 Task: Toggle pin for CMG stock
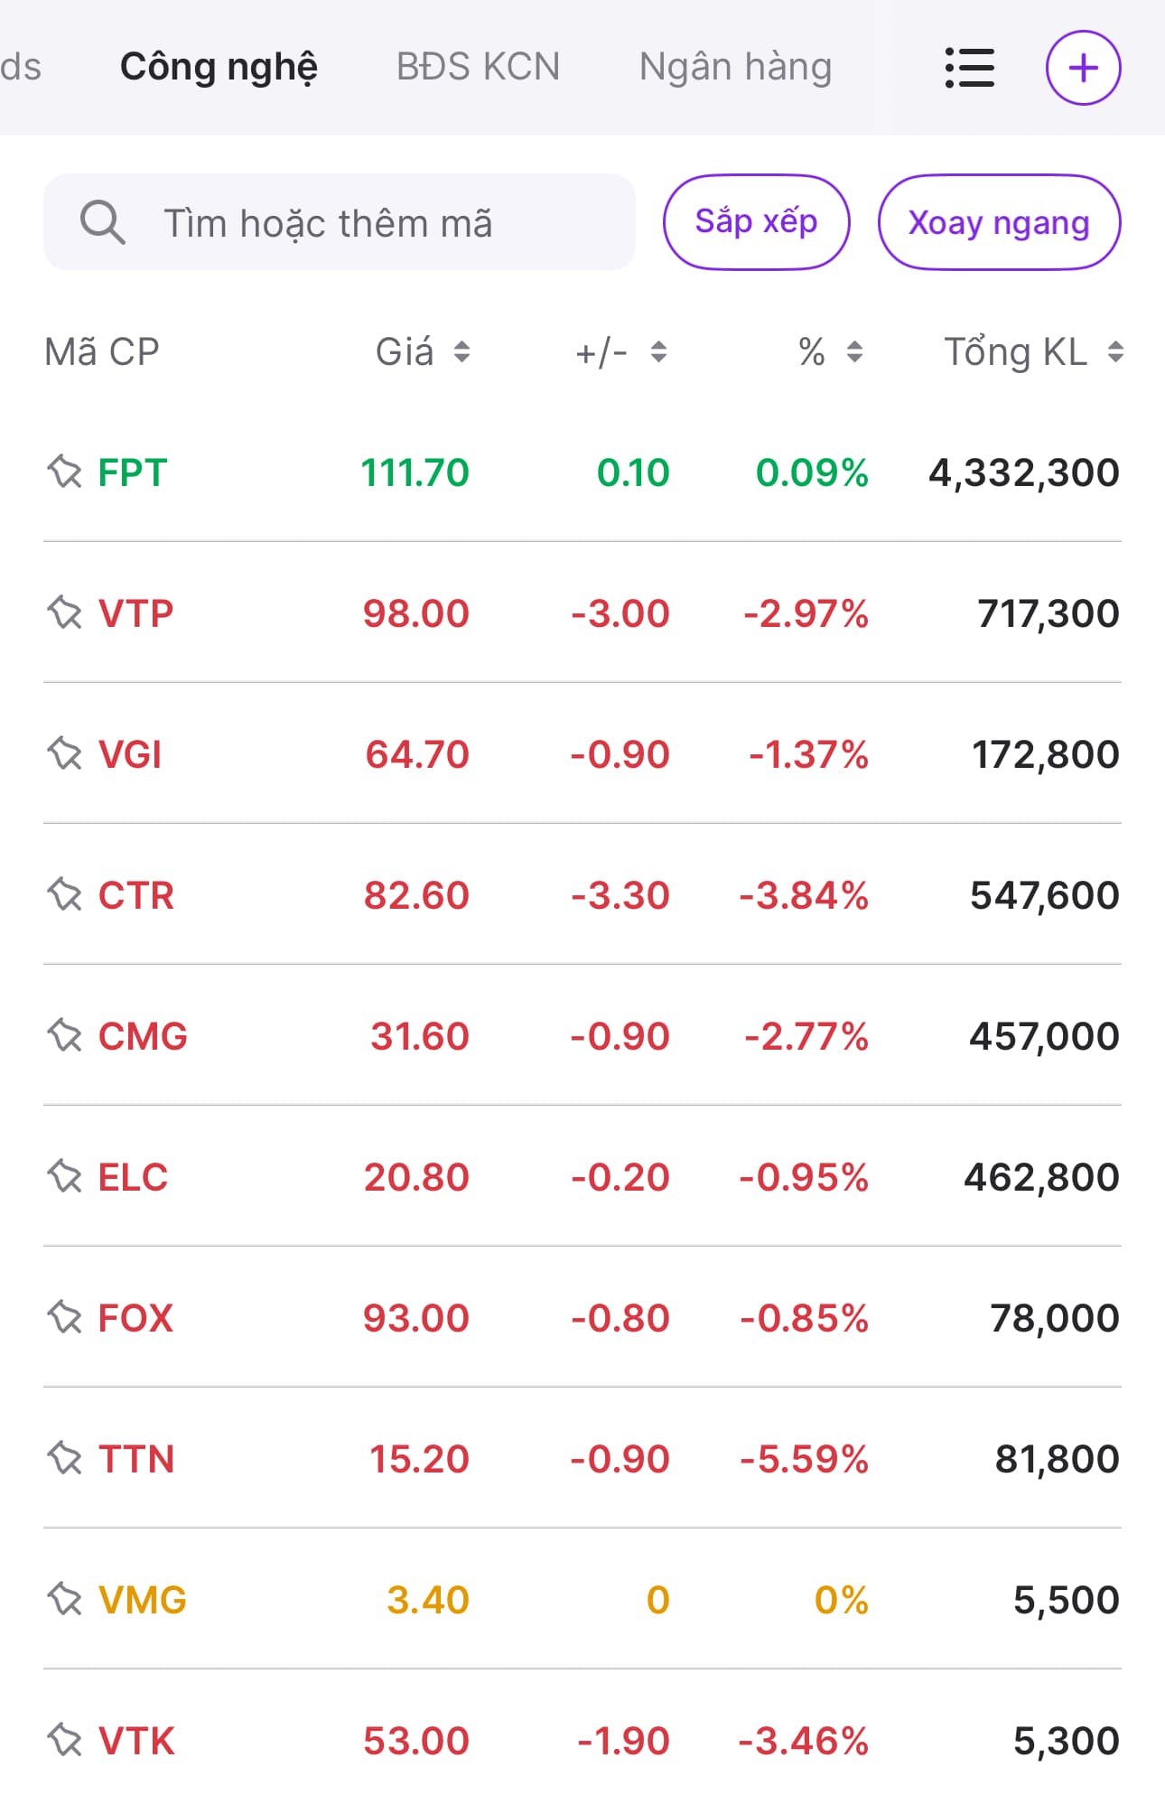tap(65, 1035)
